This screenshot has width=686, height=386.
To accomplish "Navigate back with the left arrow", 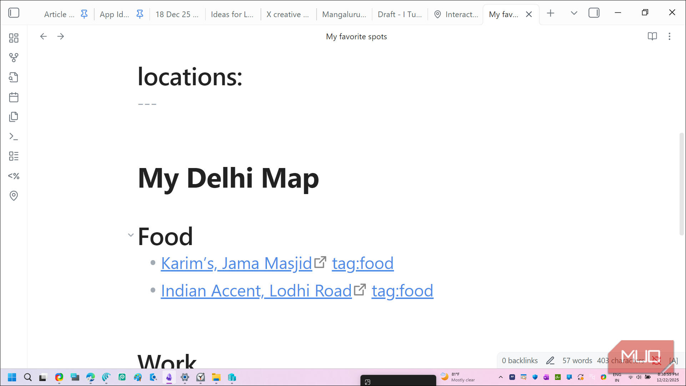I will coord(44,36).
